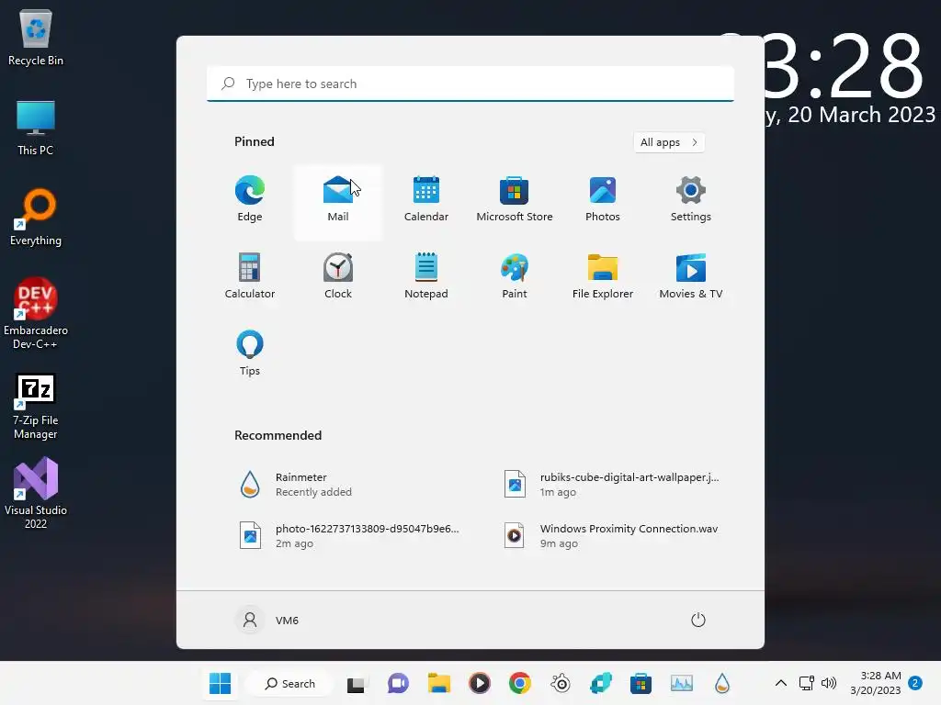Screen dimensions: 941x705
Task: Open the SteelSeries-style circular taskbar icon
Action: (561, 683)
